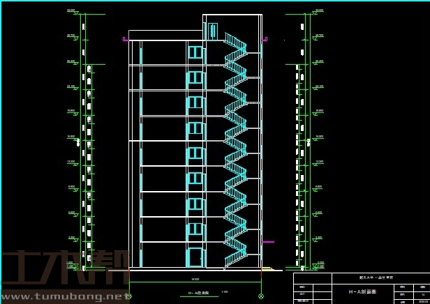Viewport: 430px width, 304px height.
Task: Select the lowest stair flight at ground level
Action: click(235, 259)
